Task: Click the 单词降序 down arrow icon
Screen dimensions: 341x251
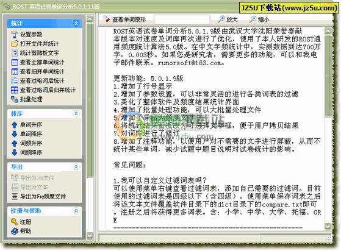Action: coord(15,134)
